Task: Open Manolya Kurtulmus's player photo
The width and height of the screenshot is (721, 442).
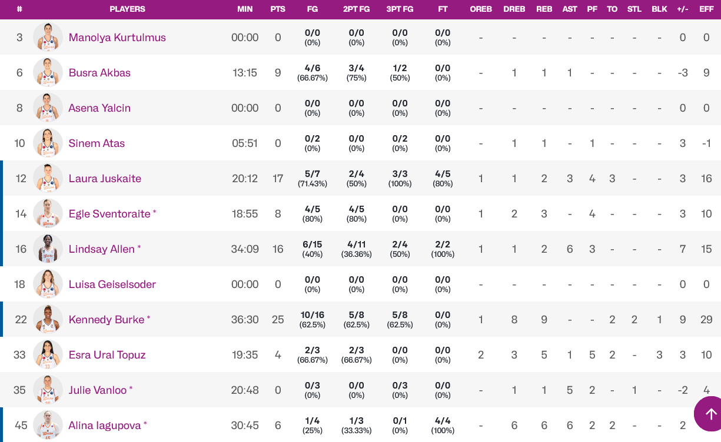Action: pos(48,37)
